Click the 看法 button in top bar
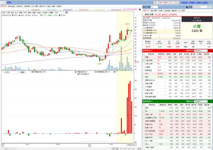This screenshot has height=150, width=213. point(156,3)
